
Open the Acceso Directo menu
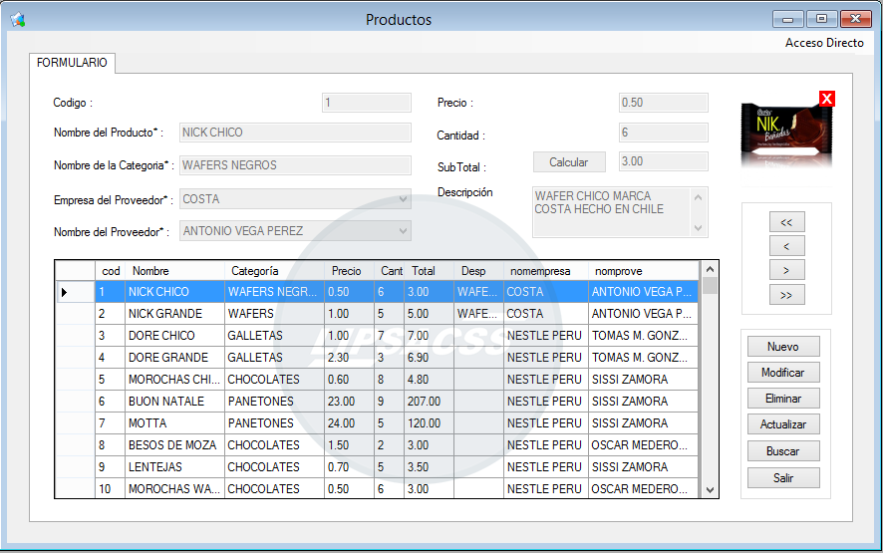pos(824,43)
